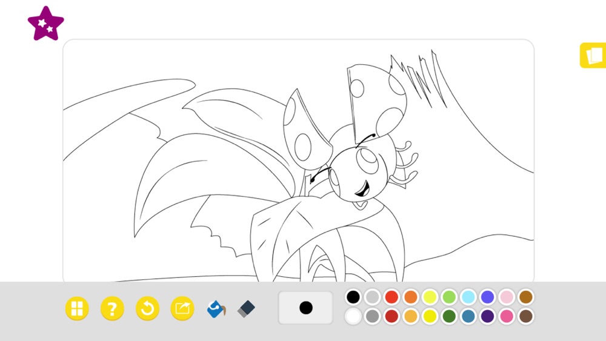The width and height of the screenshot is (606, 341).
Task: Pick the bright red color swatch
Action: [391, 297]
